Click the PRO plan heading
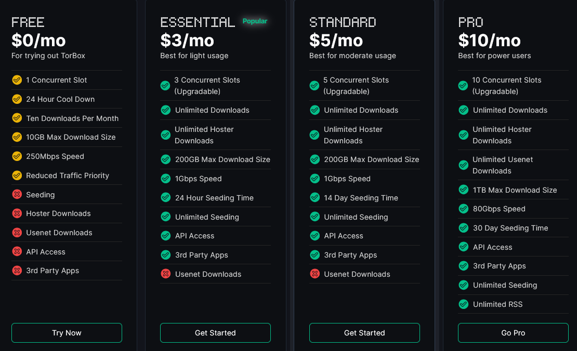The image size is (577, 351). [x=470, y=22]
